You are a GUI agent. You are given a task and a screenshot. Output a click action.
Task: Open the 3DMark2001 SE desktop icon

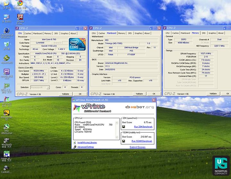tap(6, 115)
